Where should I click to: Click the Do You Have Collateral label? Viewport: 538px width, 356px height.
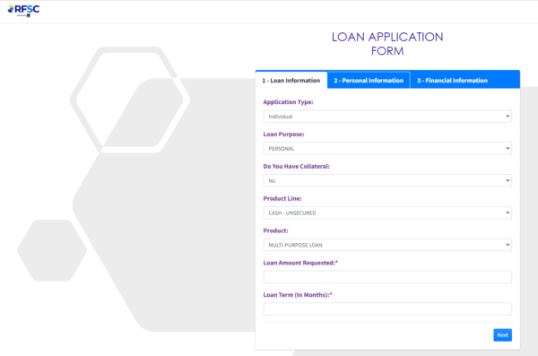[297, 166]
